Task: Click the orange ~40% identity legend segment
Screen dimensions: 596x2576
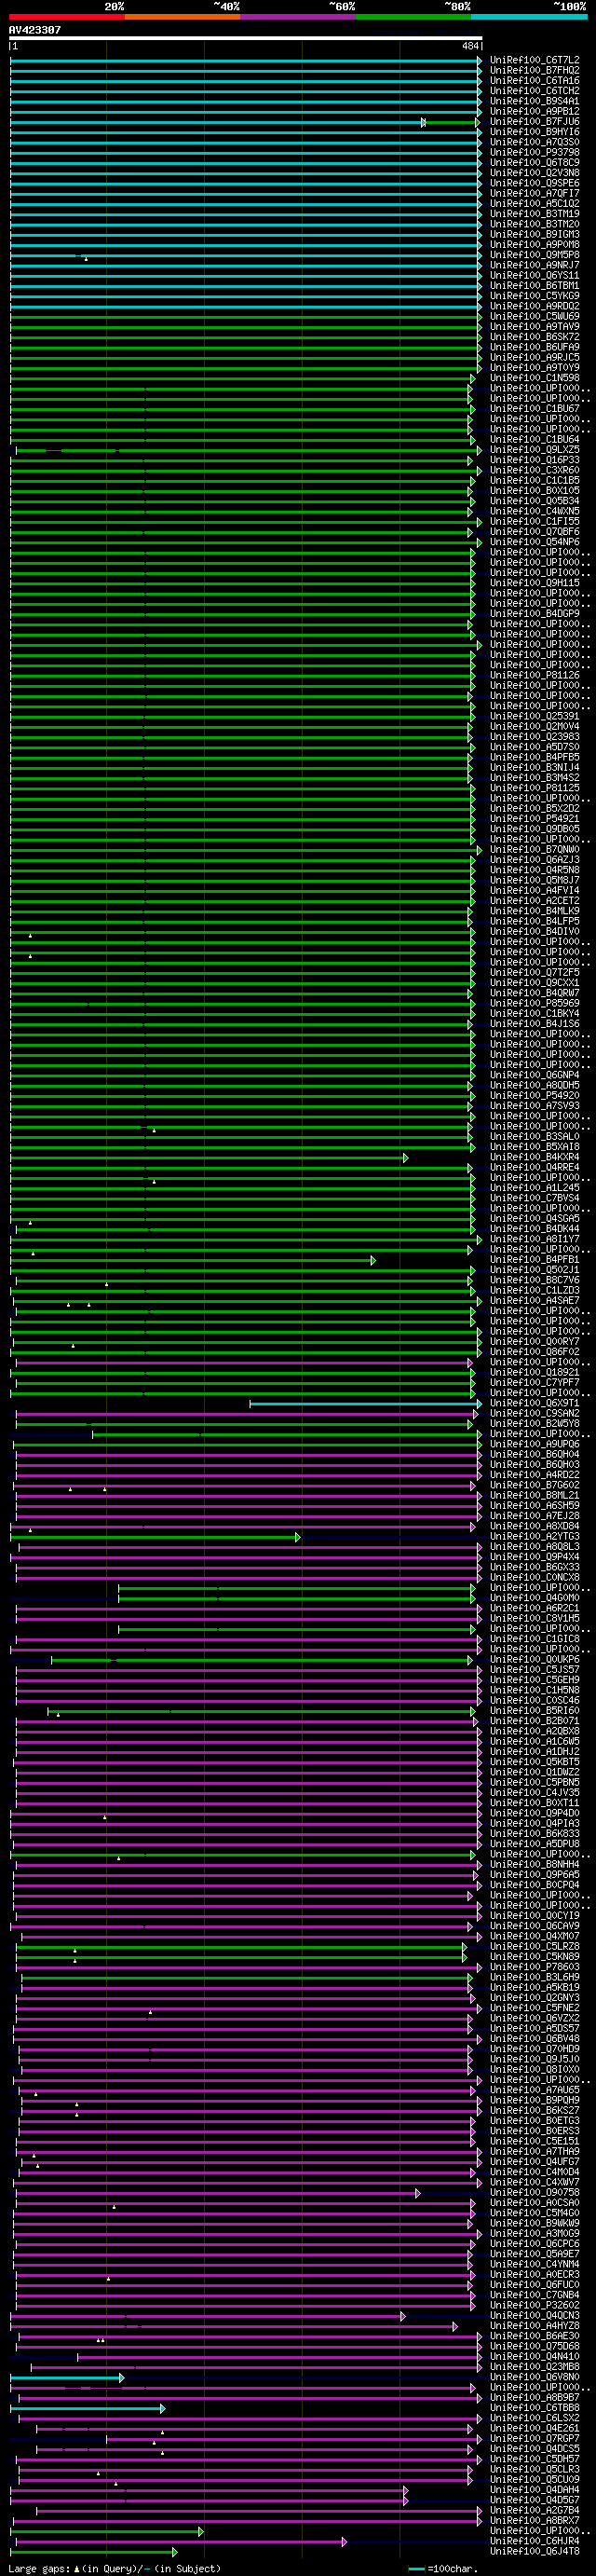Action: pyautogui.click(x=182, y=16)
